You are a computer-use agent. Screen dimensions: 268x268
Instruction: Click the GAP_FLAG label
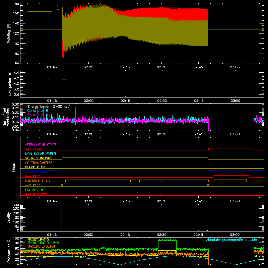pos(33,149)
